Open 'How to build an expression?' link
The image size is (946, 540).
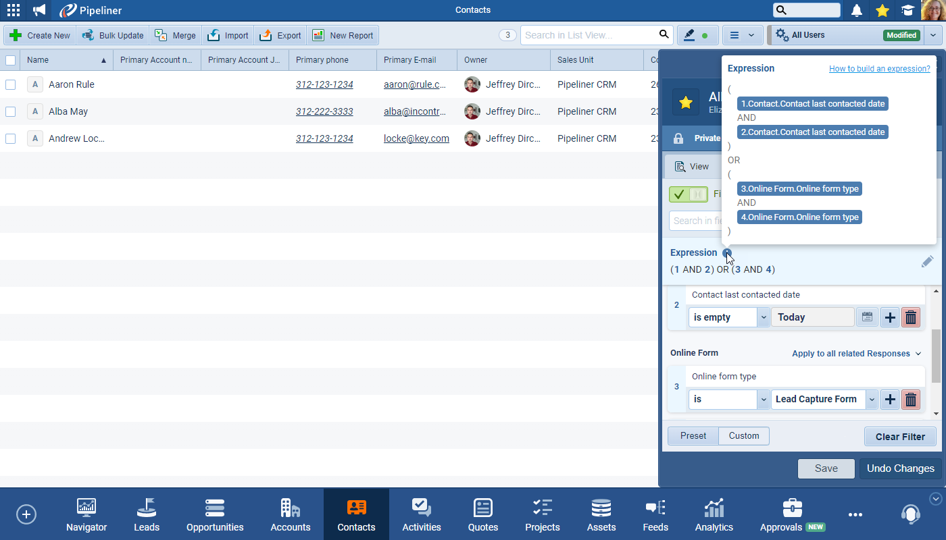click(879, 69)
